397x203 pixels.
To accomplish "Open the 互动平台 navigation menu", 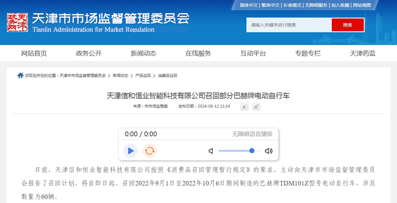I will coord(253,53).
